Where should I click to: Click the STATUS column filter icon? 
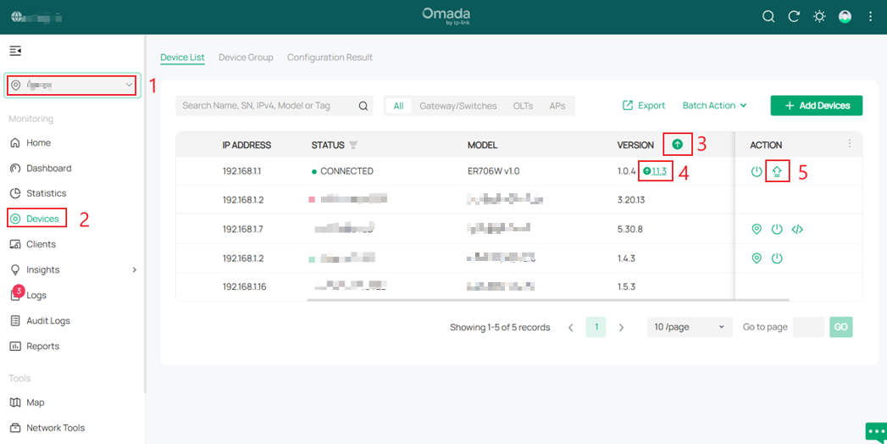click(353, 146)
